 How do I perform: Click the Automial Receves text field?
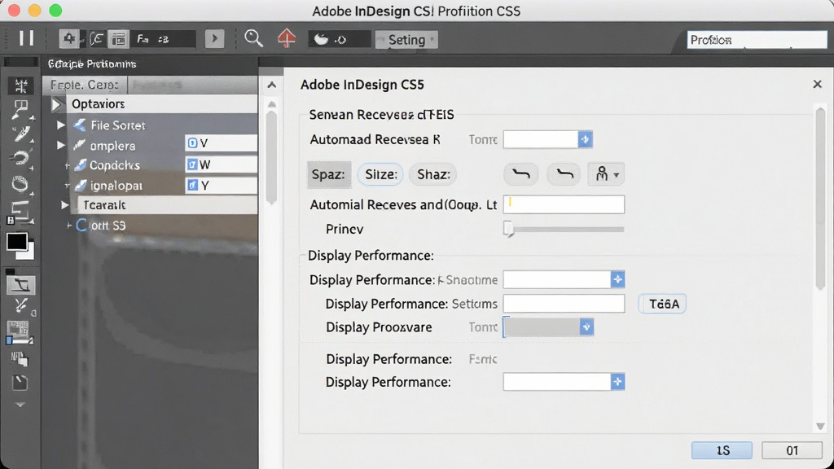coord(564,204)
